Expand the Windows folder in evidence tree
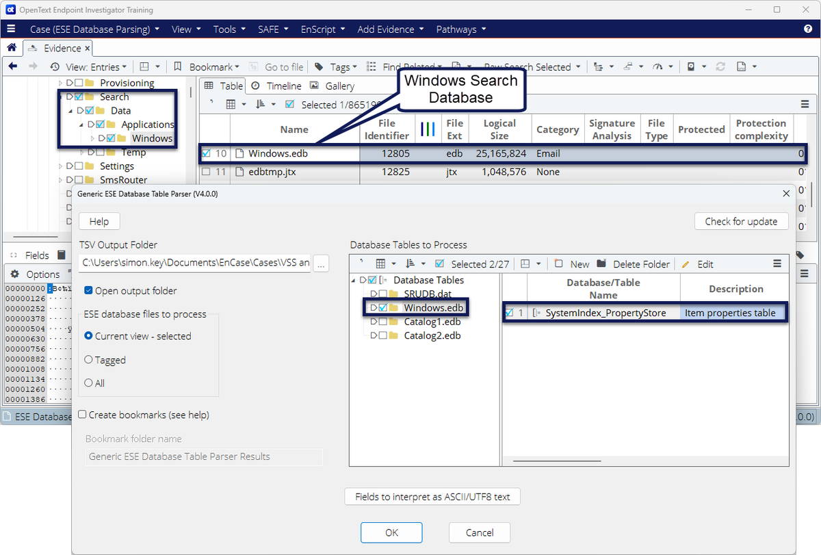This screenshot has width=821, height=555. point(92,138)
